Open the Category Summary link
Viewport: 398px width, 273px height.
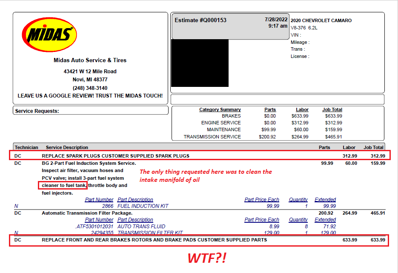click(220, 109)
